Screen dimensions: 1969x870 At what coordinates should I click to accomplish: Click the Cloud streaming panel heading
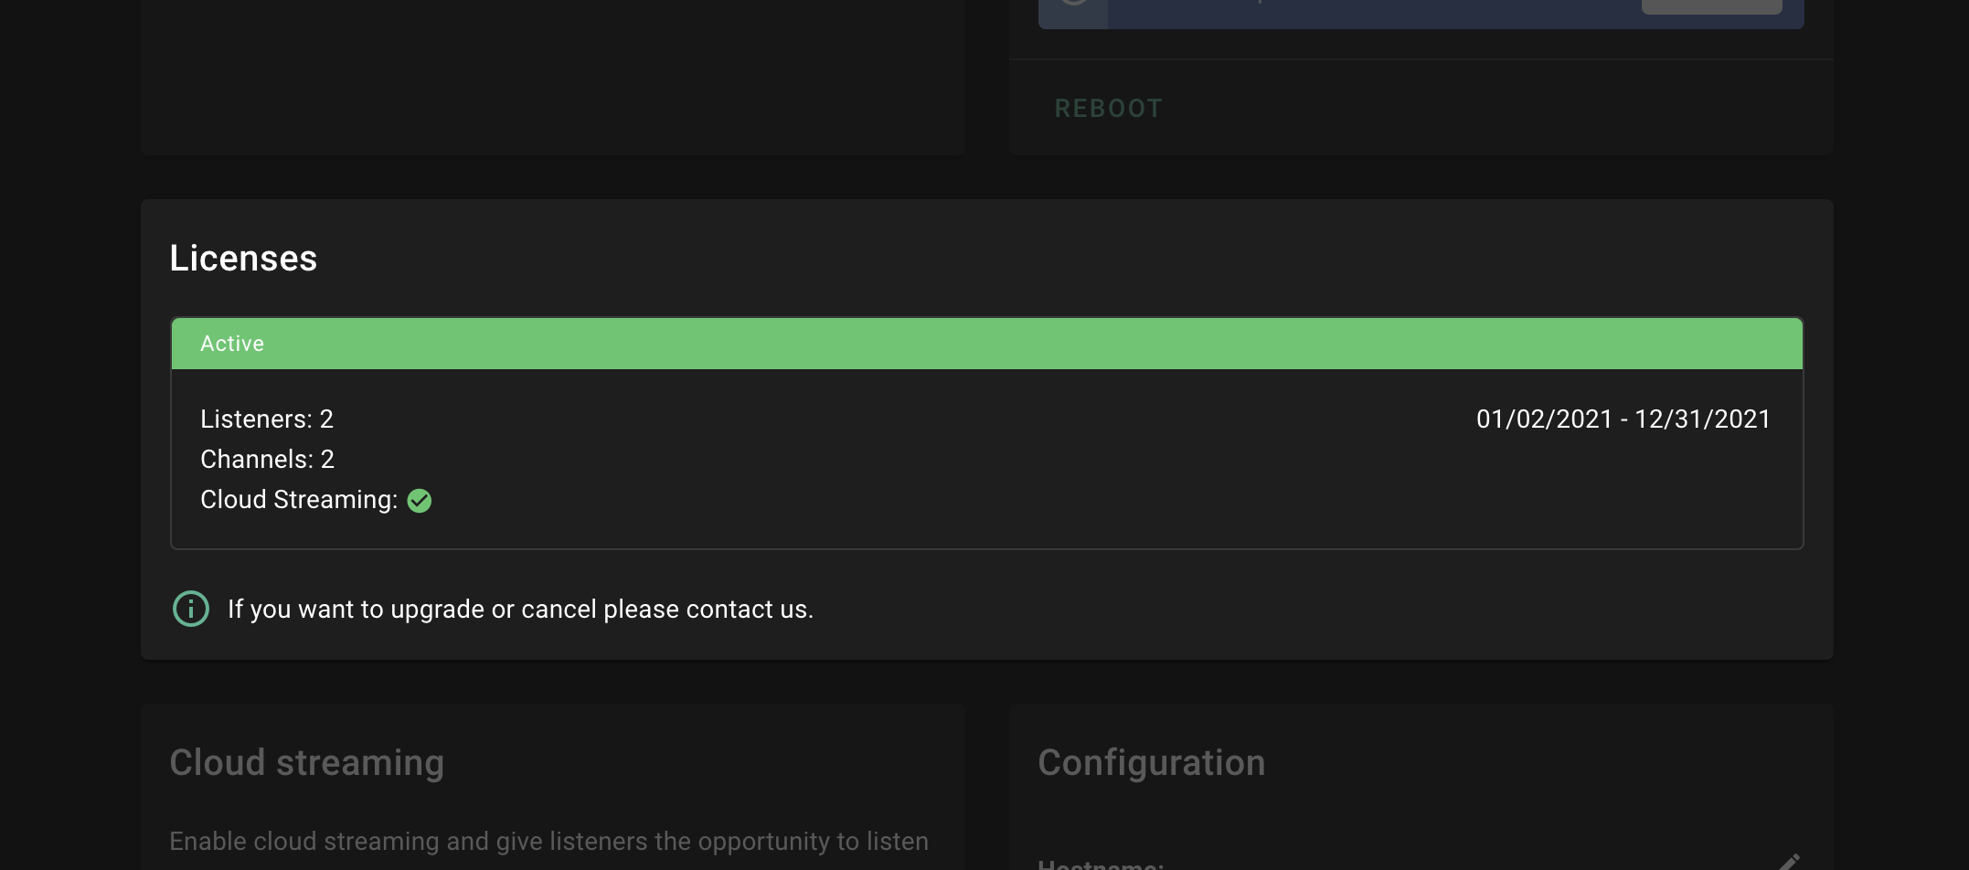(x=307, y=762)
